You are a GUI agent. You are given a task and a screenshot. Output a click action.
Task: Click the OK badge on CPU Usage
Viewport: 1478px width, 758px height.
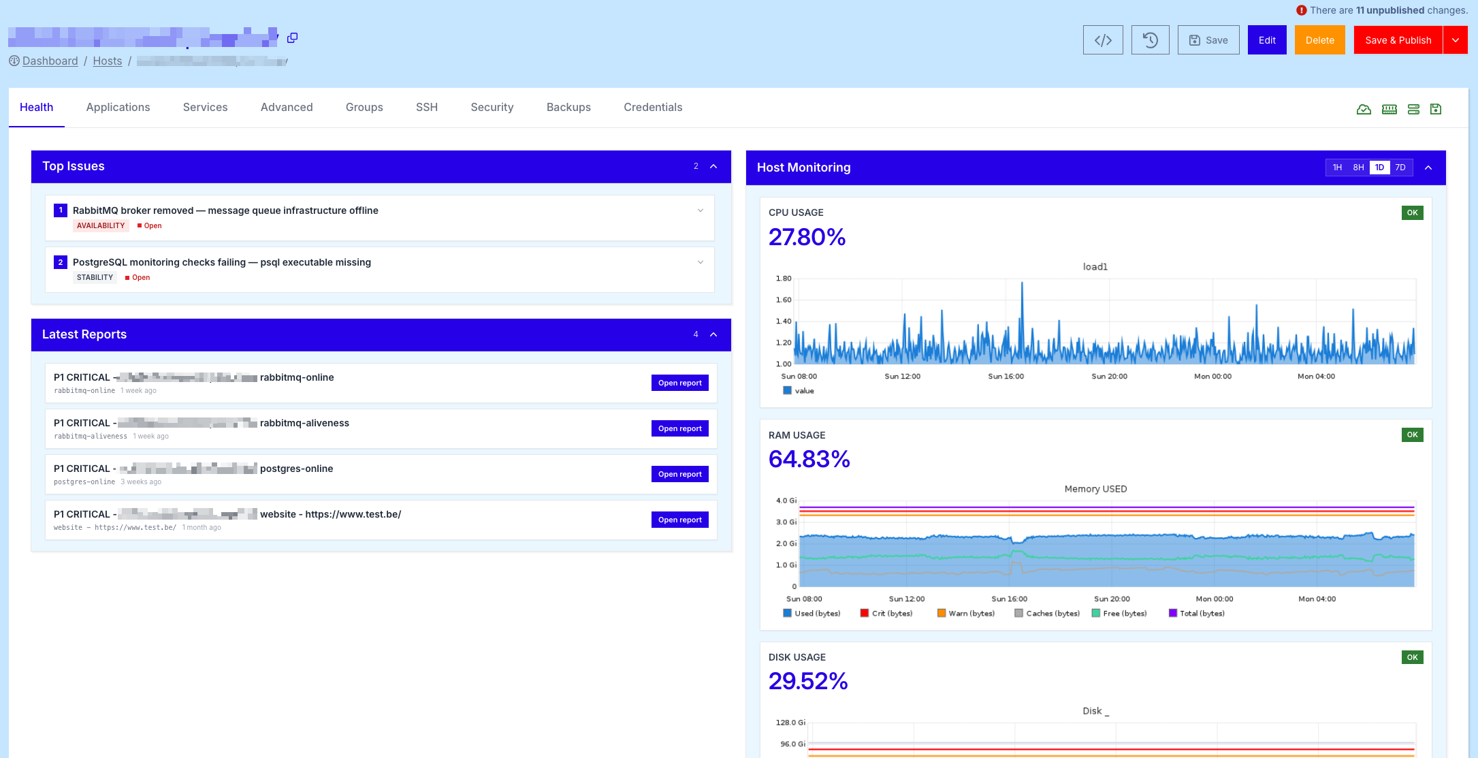tap(1413, 212)
